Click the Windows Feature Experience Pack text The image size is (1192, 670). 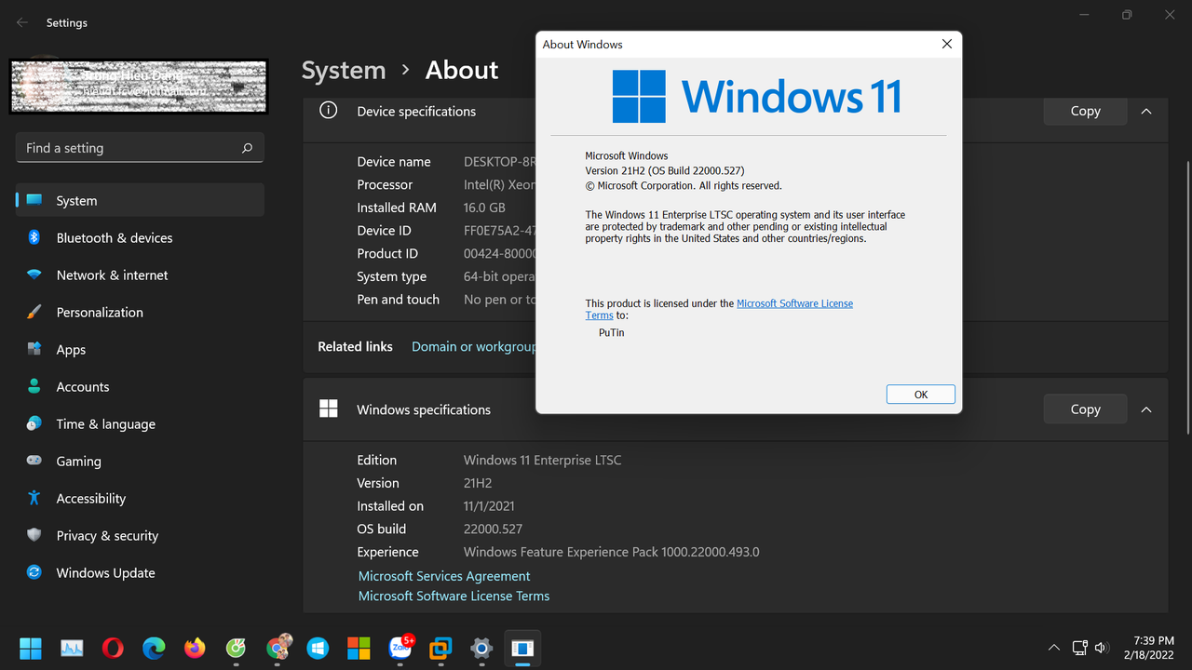(611, 552)
